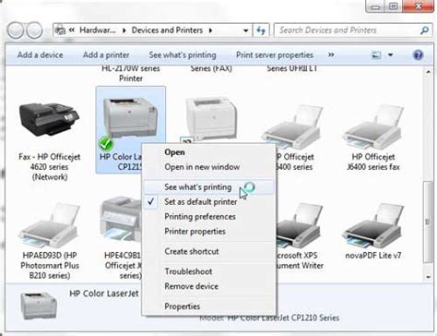The width and height of the screenshot is (437, 336).
Task: Expand the arrow after Hardwar... breadcrumb
Action: [124, 30]
